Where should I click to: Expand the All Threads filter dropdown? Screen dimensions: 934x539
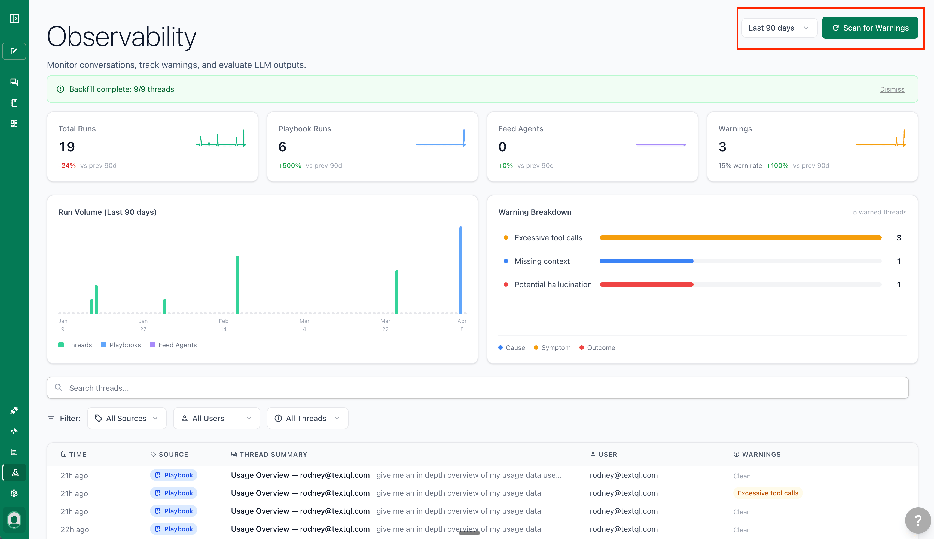pyautogui.click(x=307, y=418)
